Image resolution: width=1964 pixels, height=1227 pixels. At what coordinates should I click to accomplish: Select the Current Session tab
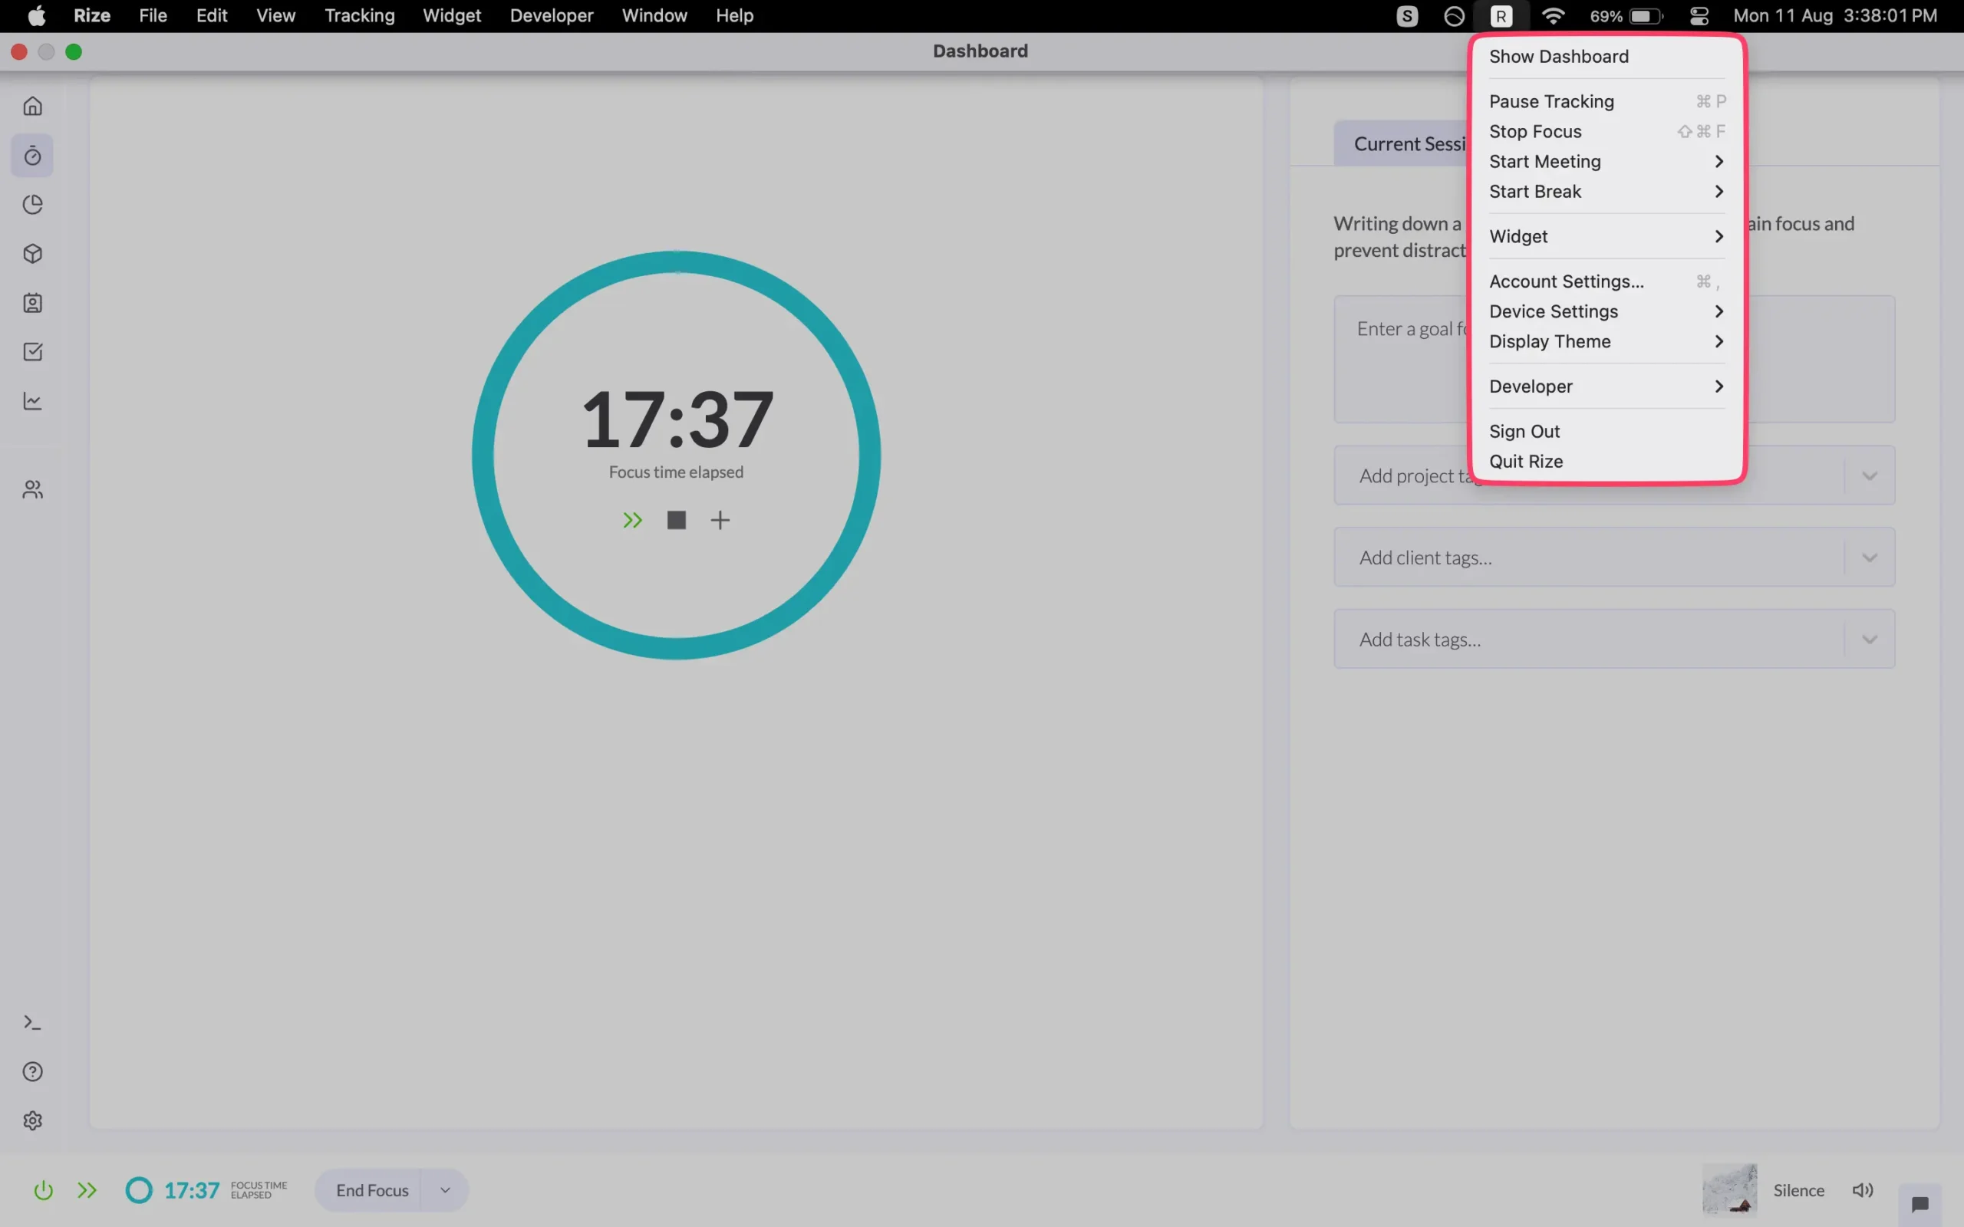[1402, 143]
